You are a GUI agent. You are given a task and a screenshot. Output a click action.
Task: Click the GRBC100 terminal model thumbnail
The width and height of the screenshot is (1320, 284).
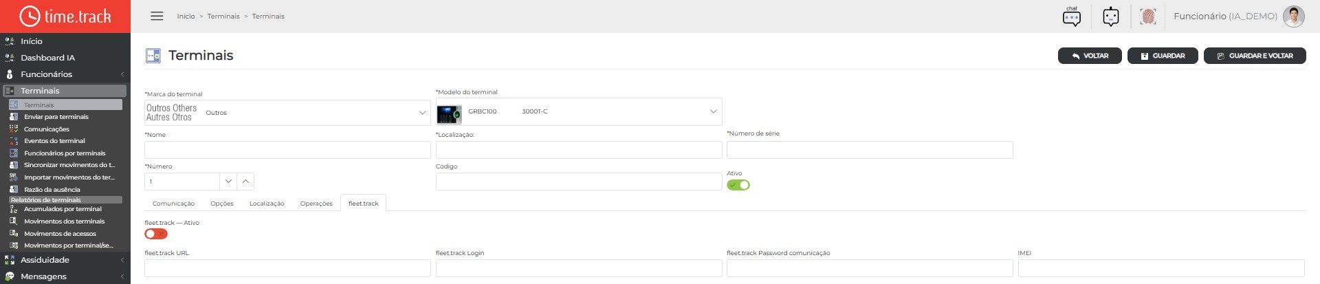pos(450,113)
